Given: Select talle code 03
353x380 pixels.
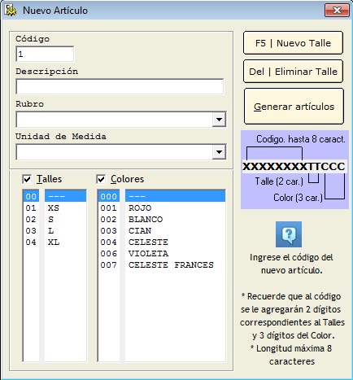Looking at the screenshot, I should 31,230.
